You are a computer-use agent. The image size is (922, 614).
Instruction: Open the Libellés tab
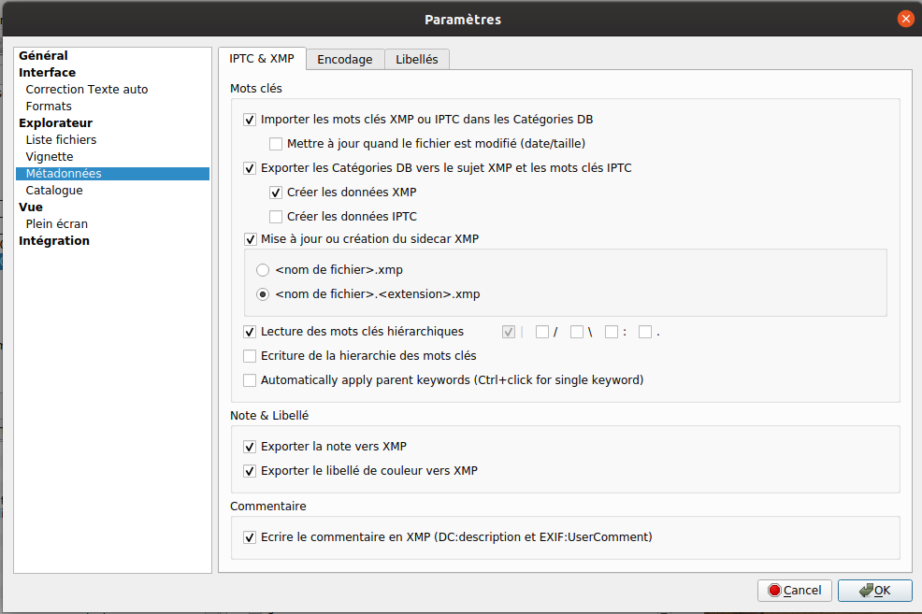coord(417,59)
